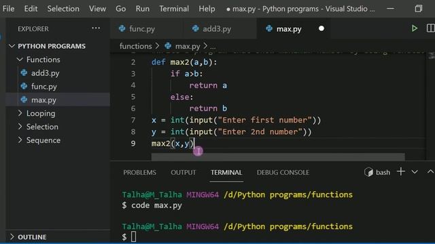435x244 pixels.
Task: Show the OUTPUT panel tab
Action: click(x=183, y=172)
